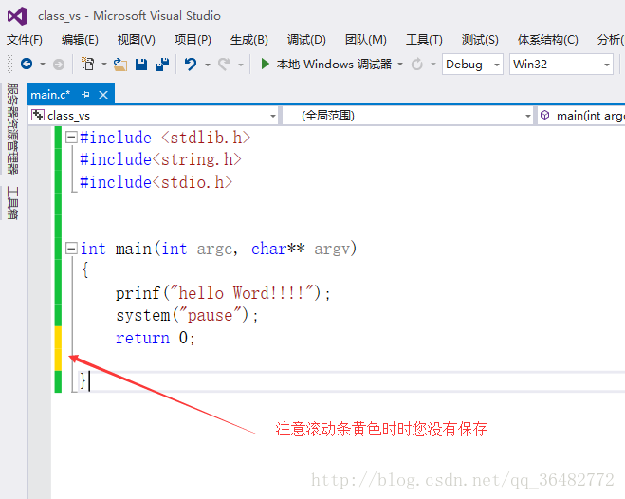This screenshot has height=499, width=625.
Task: Click the opening brace of main
Action: pos(85,269)
